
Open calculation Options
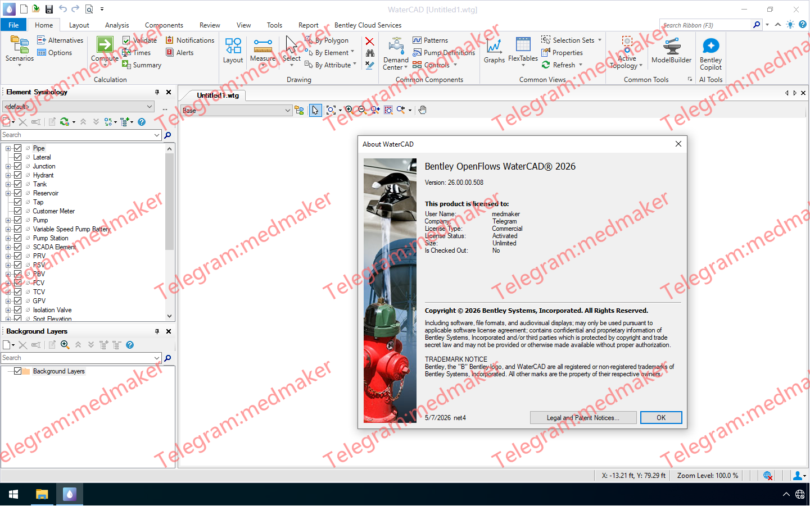(x=55, y=53)
